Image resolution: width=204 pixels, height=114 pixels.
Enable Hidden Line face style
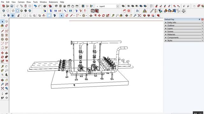tap(17, 11)
